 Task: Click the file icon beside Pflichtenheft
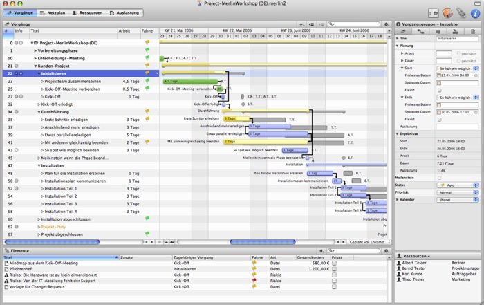[6, 269]
